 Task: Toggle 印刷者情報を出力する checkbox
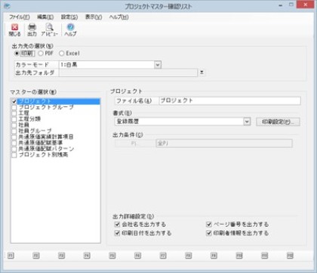click(x=209, y=233)
